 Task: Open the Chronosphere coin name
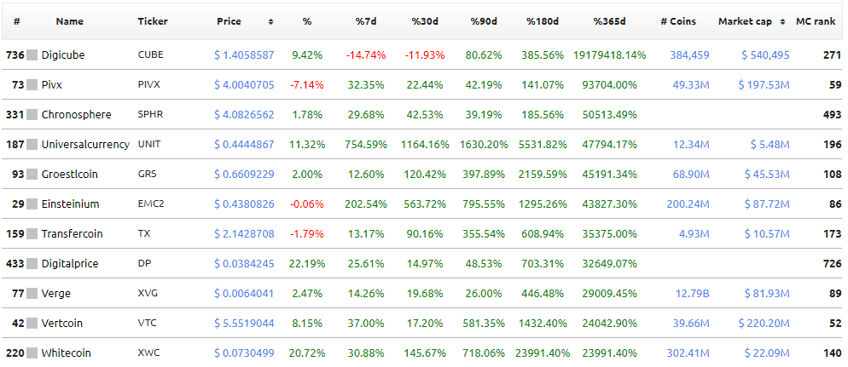76,114
